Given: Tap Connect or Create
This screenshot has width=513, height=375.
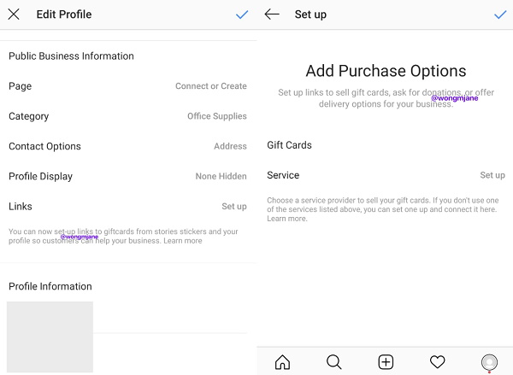Looking at the screenshot, I should coord(211,86).
